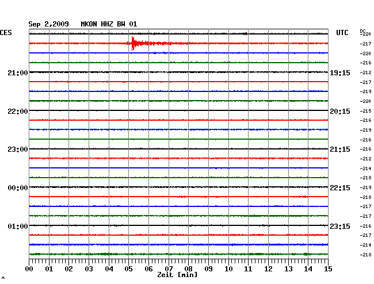Viewport: 374px width, 284px height.
Task: Click the UTC time label '19:15'
Action: (340, 73)
